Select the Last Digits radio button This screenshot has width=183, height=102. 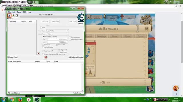59,52
